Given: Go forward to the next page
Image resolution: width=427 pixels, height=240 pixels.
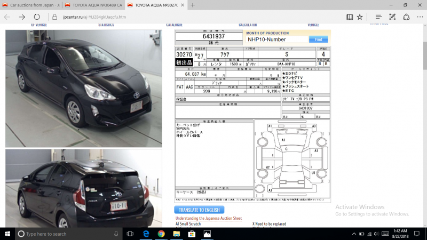Looking at the screenshot, I should pyautogui.click(x=22, y=17).
